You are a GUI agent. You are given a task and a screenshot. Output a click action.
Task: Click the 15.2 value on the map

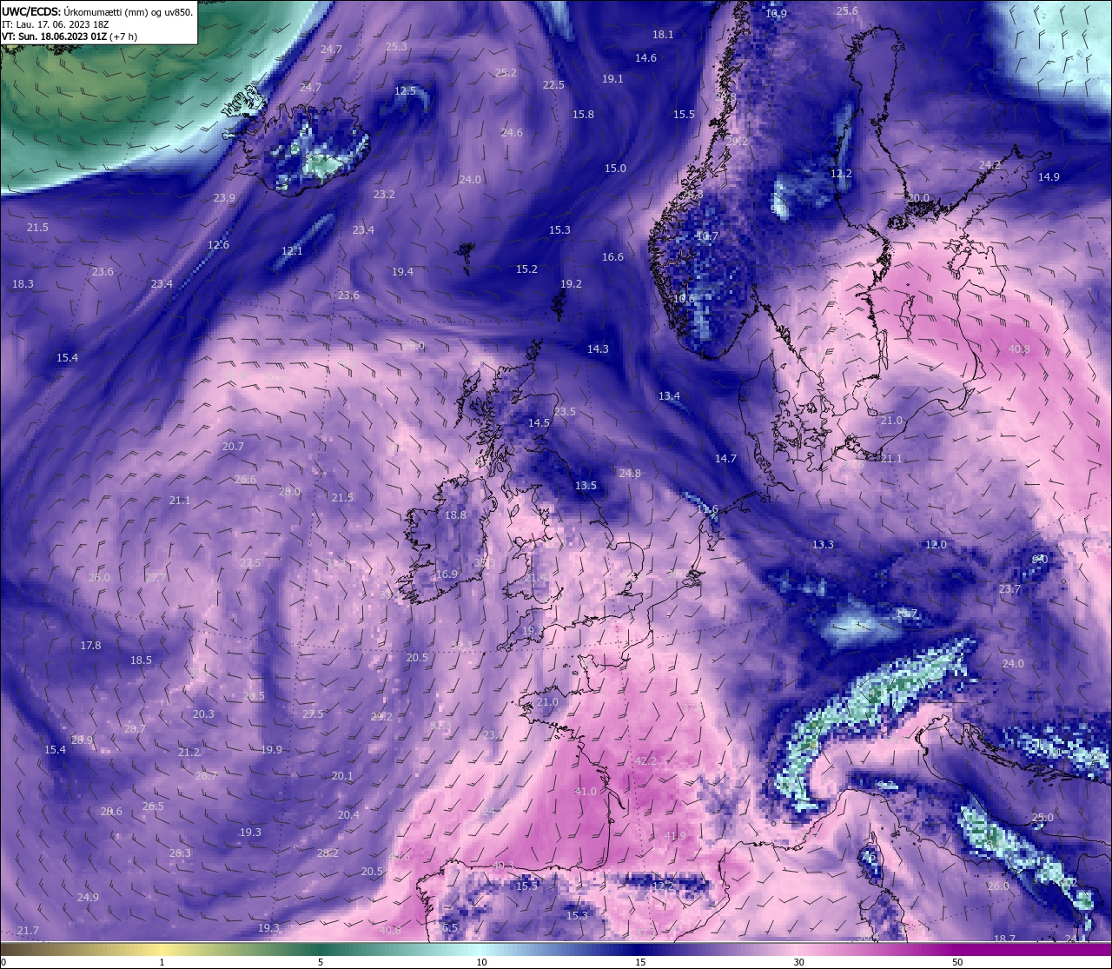[x=526, y=269]
